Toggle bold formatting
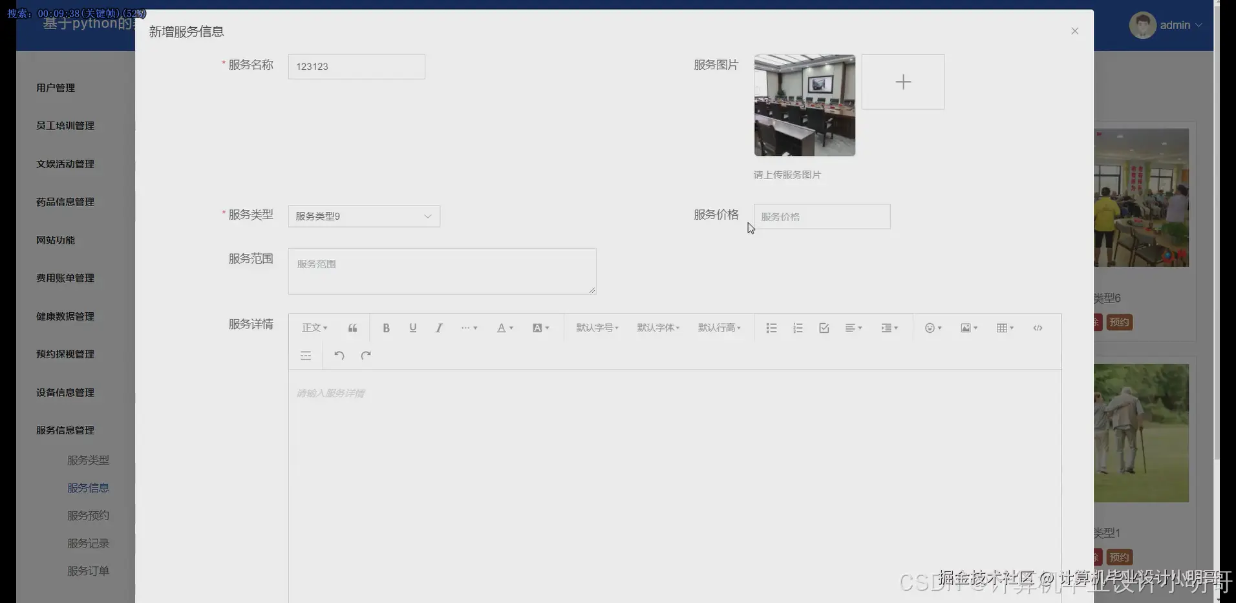1236x603 pixels. point(386,328)
